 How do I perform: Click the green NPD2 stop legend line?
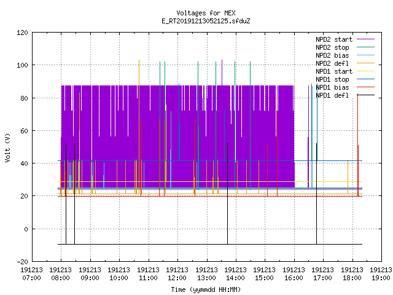point(365,47)
